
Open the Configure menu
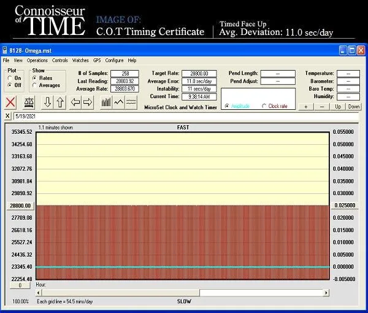point(114,60)
